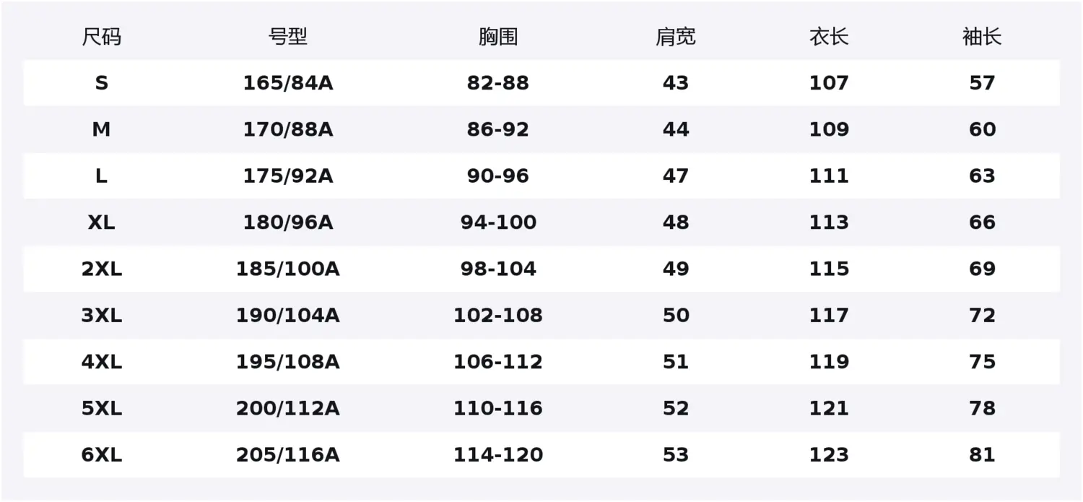Click the 6XL size label
1083x502 pixels.
click(101, 455)
